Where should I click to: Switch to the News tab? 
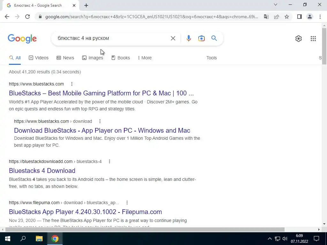65,58
